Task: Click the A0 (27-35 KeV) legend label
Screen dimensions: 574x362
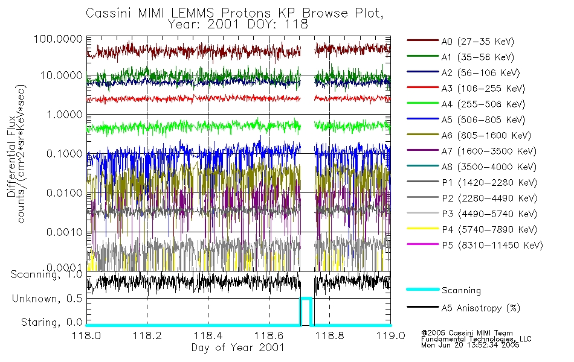Action: [478, 42]
